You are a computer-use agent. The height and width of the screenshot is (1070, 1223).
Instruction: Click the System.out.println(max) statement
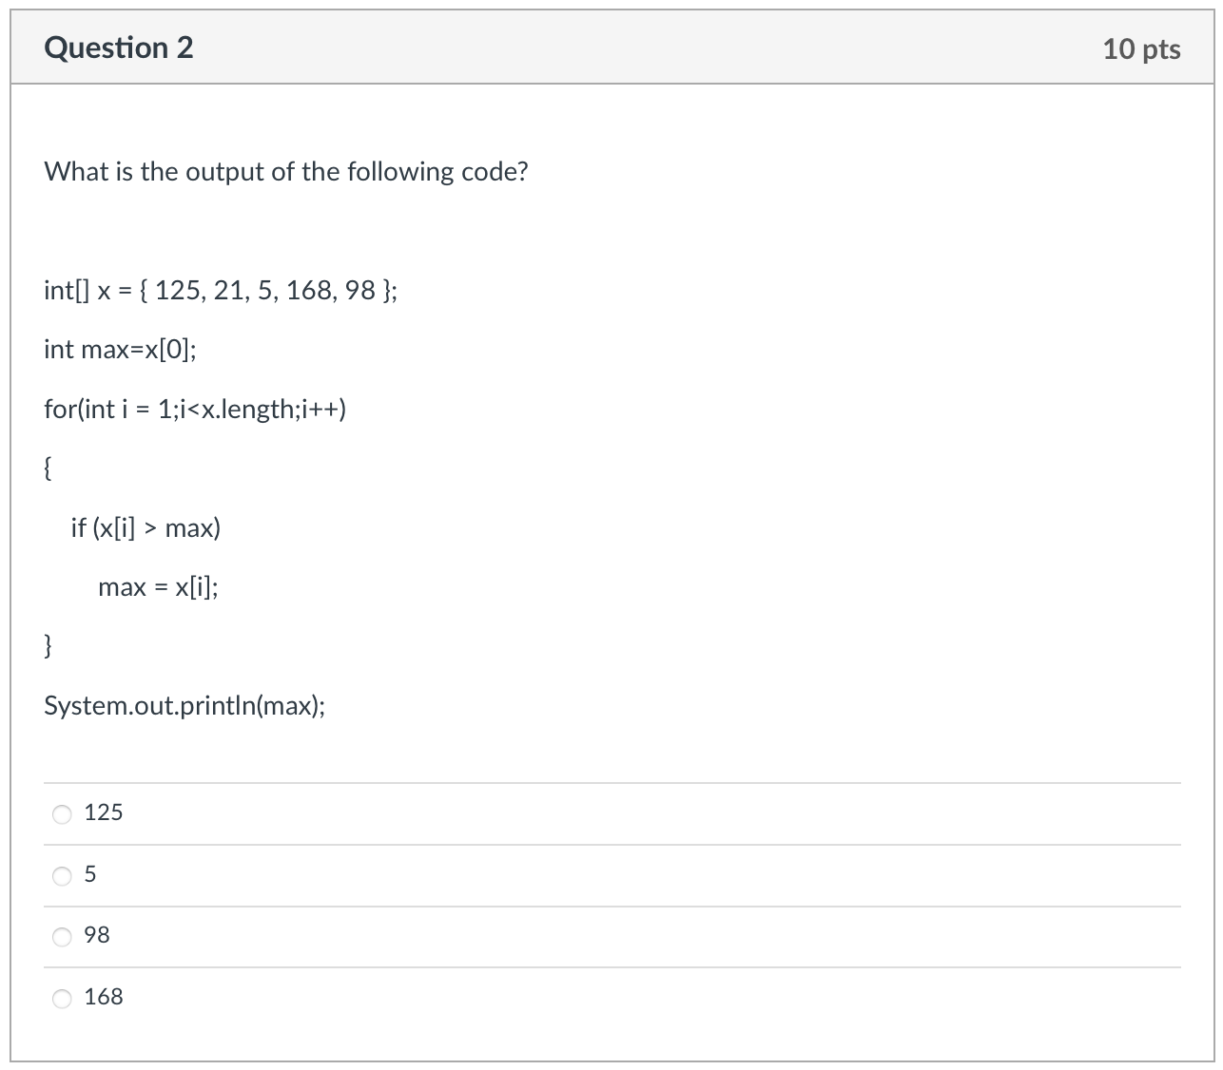point(184,706)
